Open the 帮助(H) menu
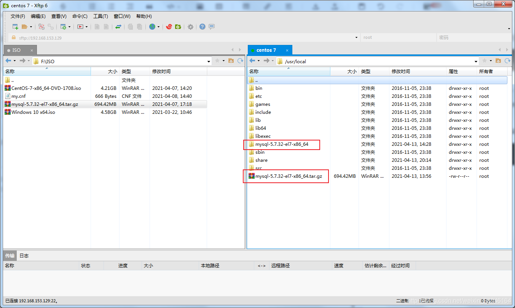 pos(144,16)
